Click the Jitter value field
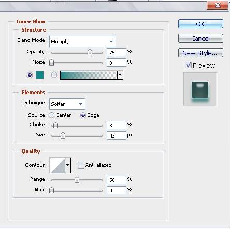 (117, 190)
